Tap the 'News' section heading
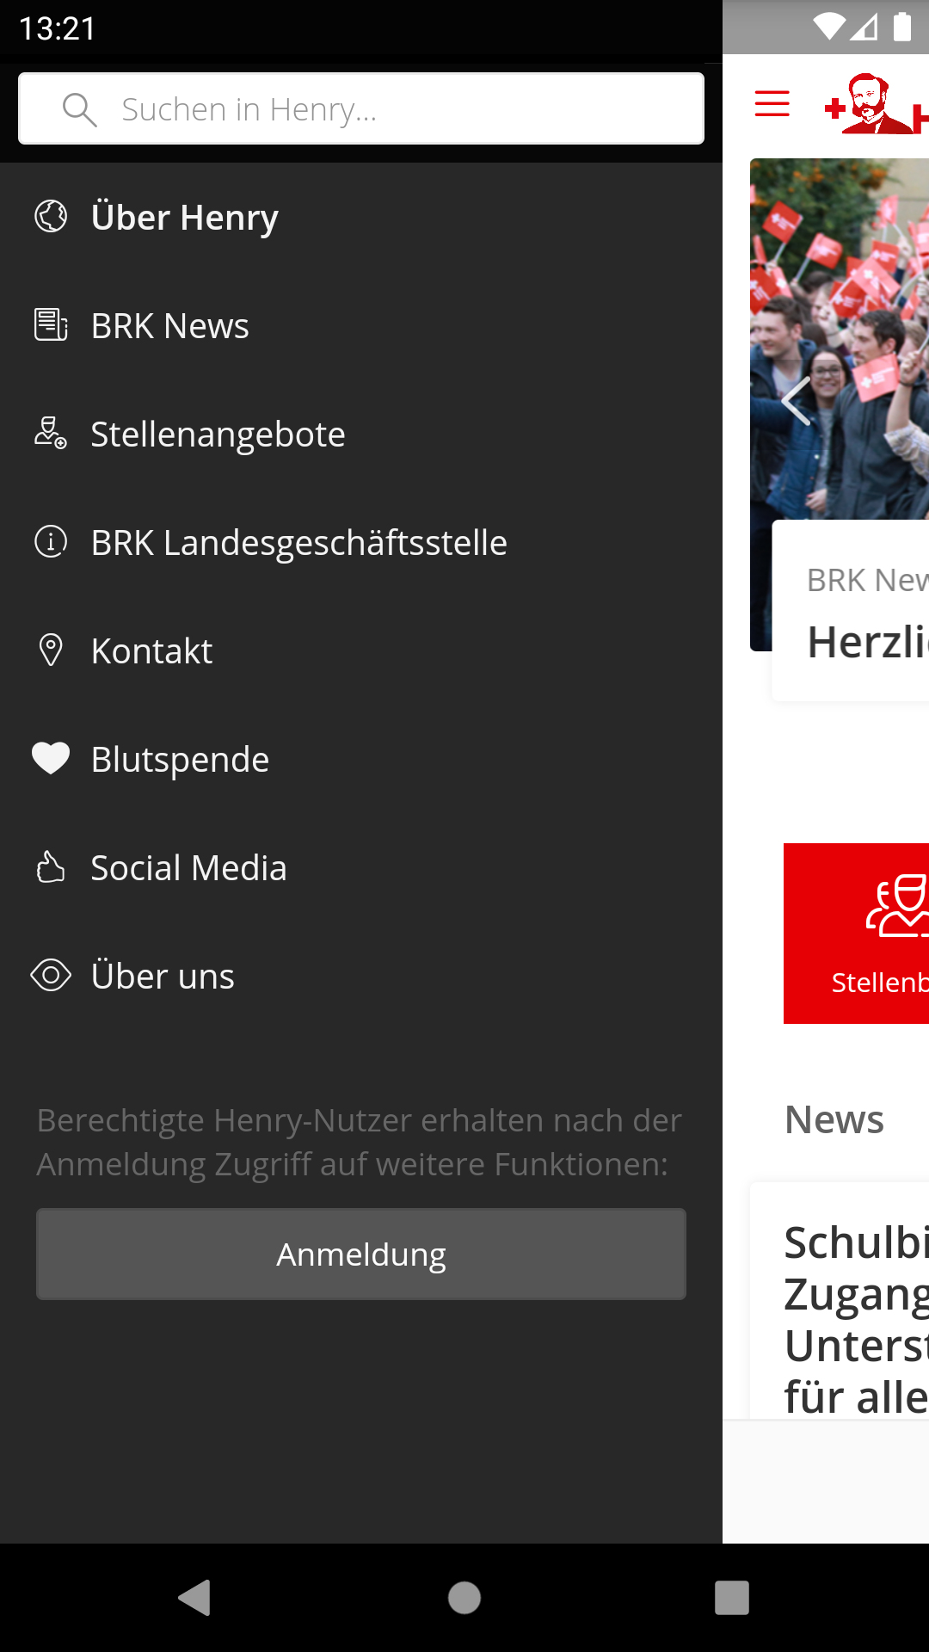929x1652 pixels. coord(834,1119)
